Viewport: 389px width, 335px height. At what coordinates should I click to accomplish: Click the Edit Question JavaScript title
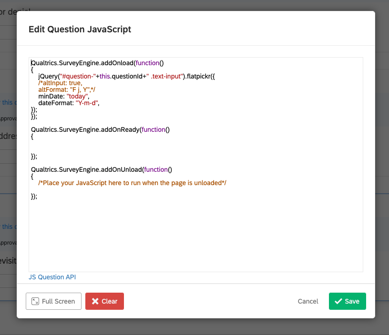click(80, 29)
